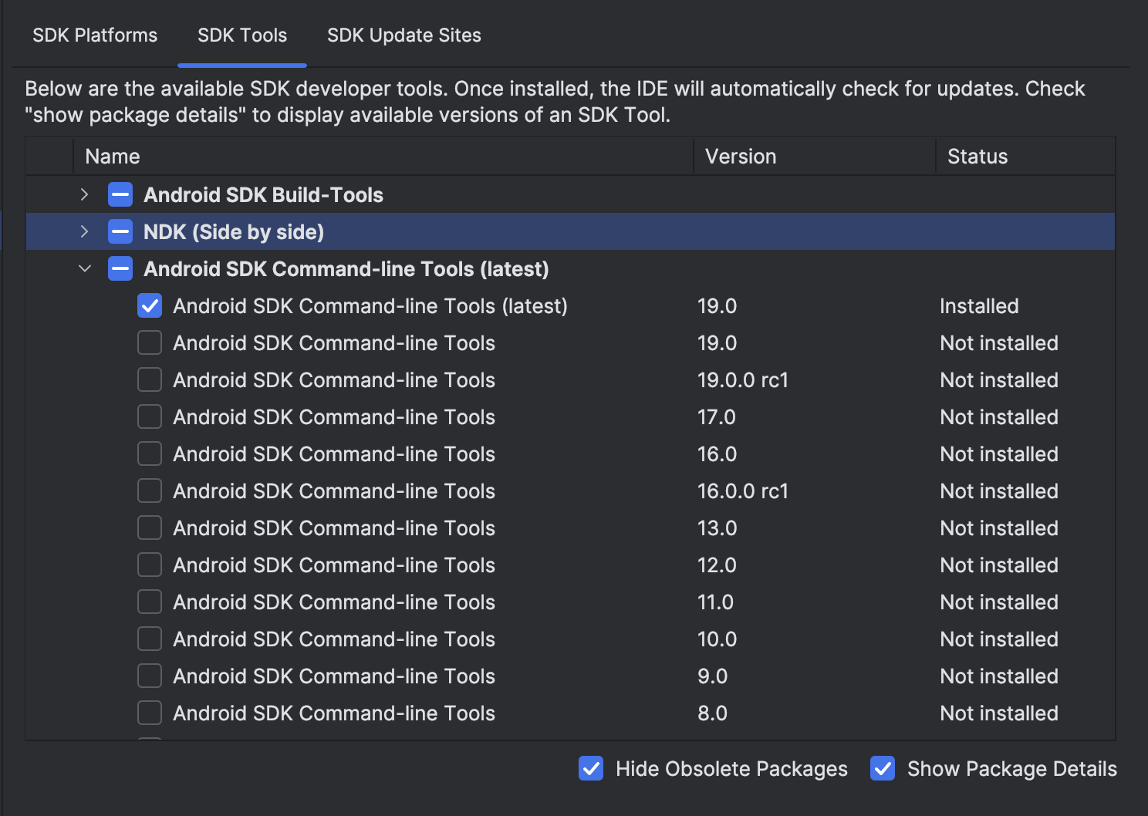Click the Status column header
Screen dimensions: 1148x816
tap(1025, 157)
